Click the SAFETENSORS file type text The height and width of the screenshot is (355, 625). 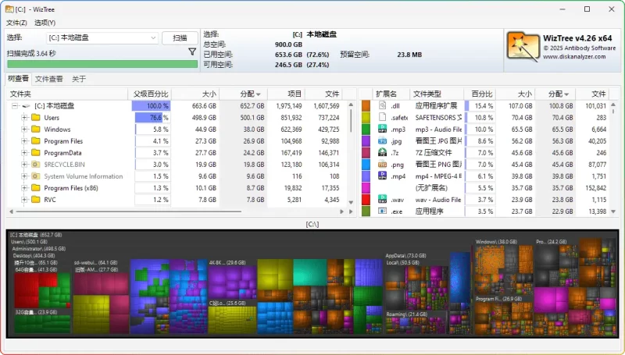[x=438, y=117]
